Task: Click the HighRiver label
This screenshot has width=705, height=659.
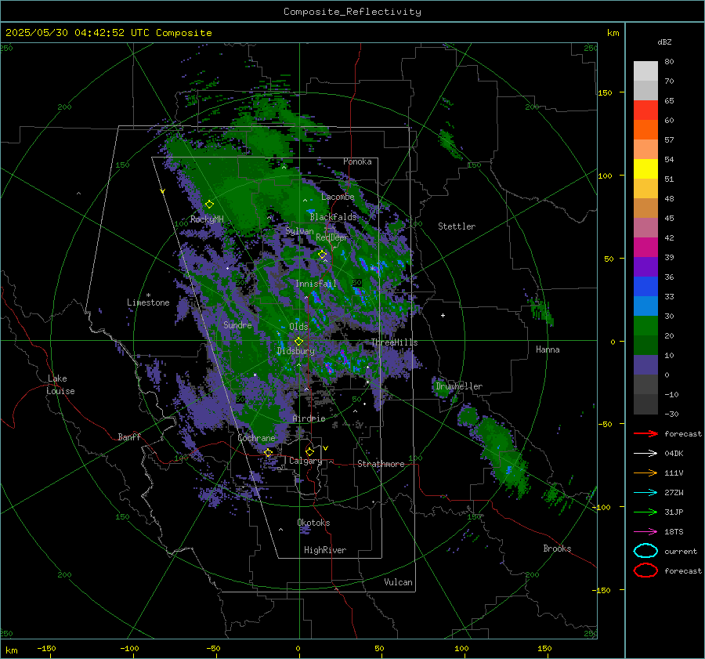Action: tap(325, 550)
